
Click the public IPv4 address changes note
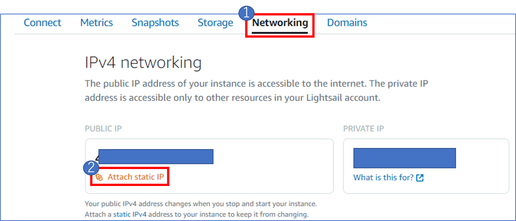pyautogui.click(x=201, y=209)
